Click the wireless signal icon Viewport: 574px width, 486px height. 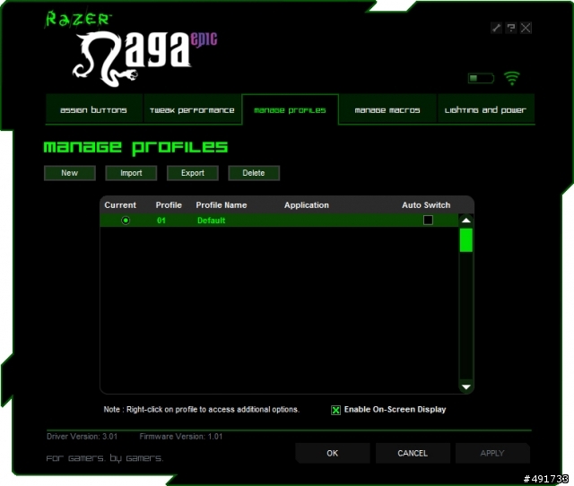[512, 78]
